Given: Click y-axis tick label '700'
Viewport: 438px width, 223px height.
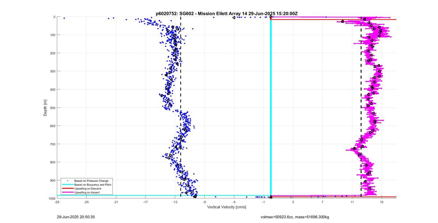Looking at the screenshot, I should (53, 144).
